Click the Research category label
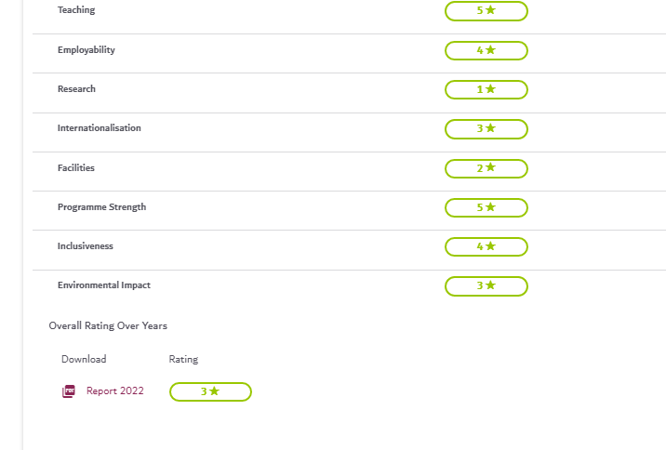Screen dimensions: 666x450 pyautogui.click(x=76, y=89)
